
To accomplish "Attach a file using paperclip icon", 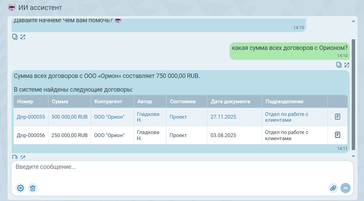I will (x=333, y=188).
